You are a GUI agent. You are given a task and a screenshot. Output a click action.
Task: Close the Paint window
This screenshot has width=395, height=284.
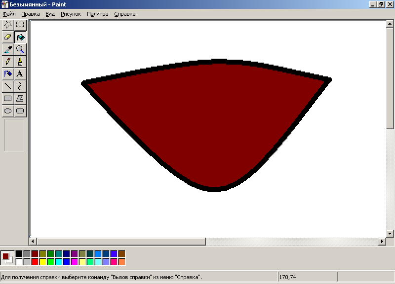tap(390, 4)
